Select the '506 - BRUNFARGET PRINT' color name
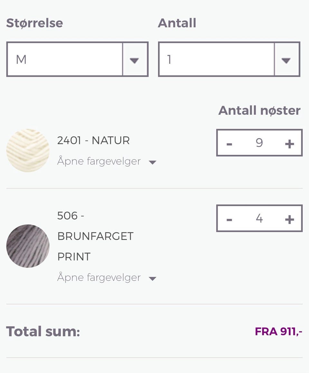 point(95,236)
